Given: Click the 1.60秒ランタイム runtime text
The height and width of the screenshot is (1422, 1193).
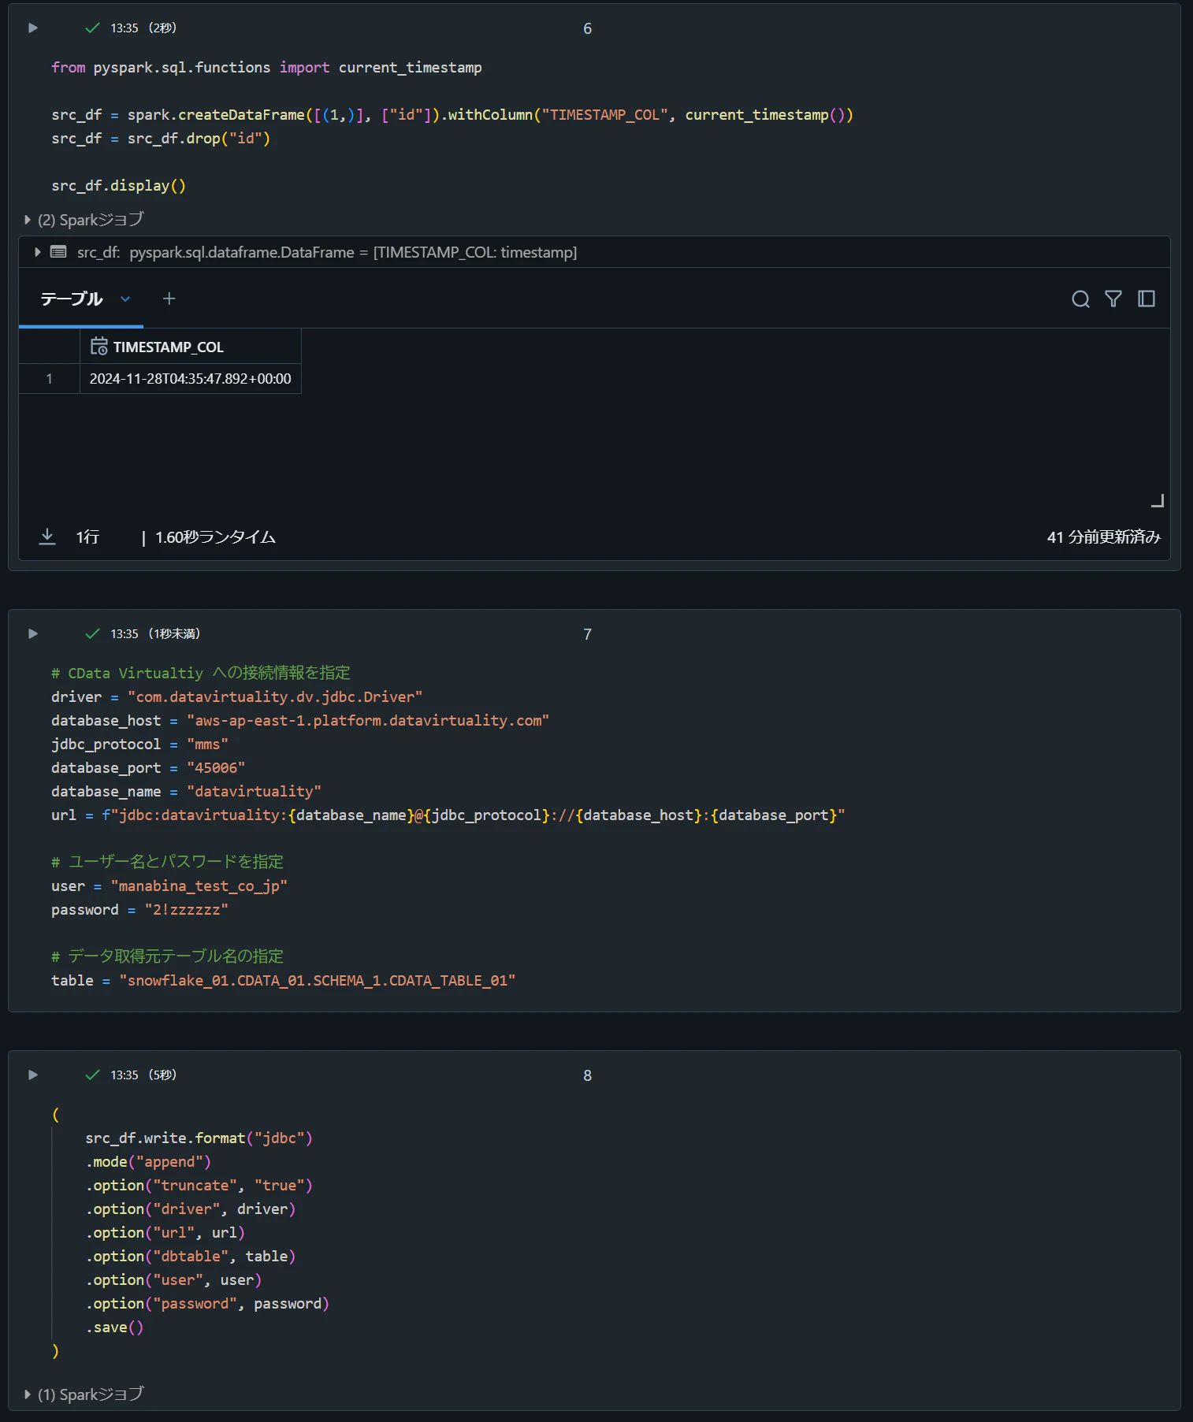Looking at the screenshot, I should [215, 536].
